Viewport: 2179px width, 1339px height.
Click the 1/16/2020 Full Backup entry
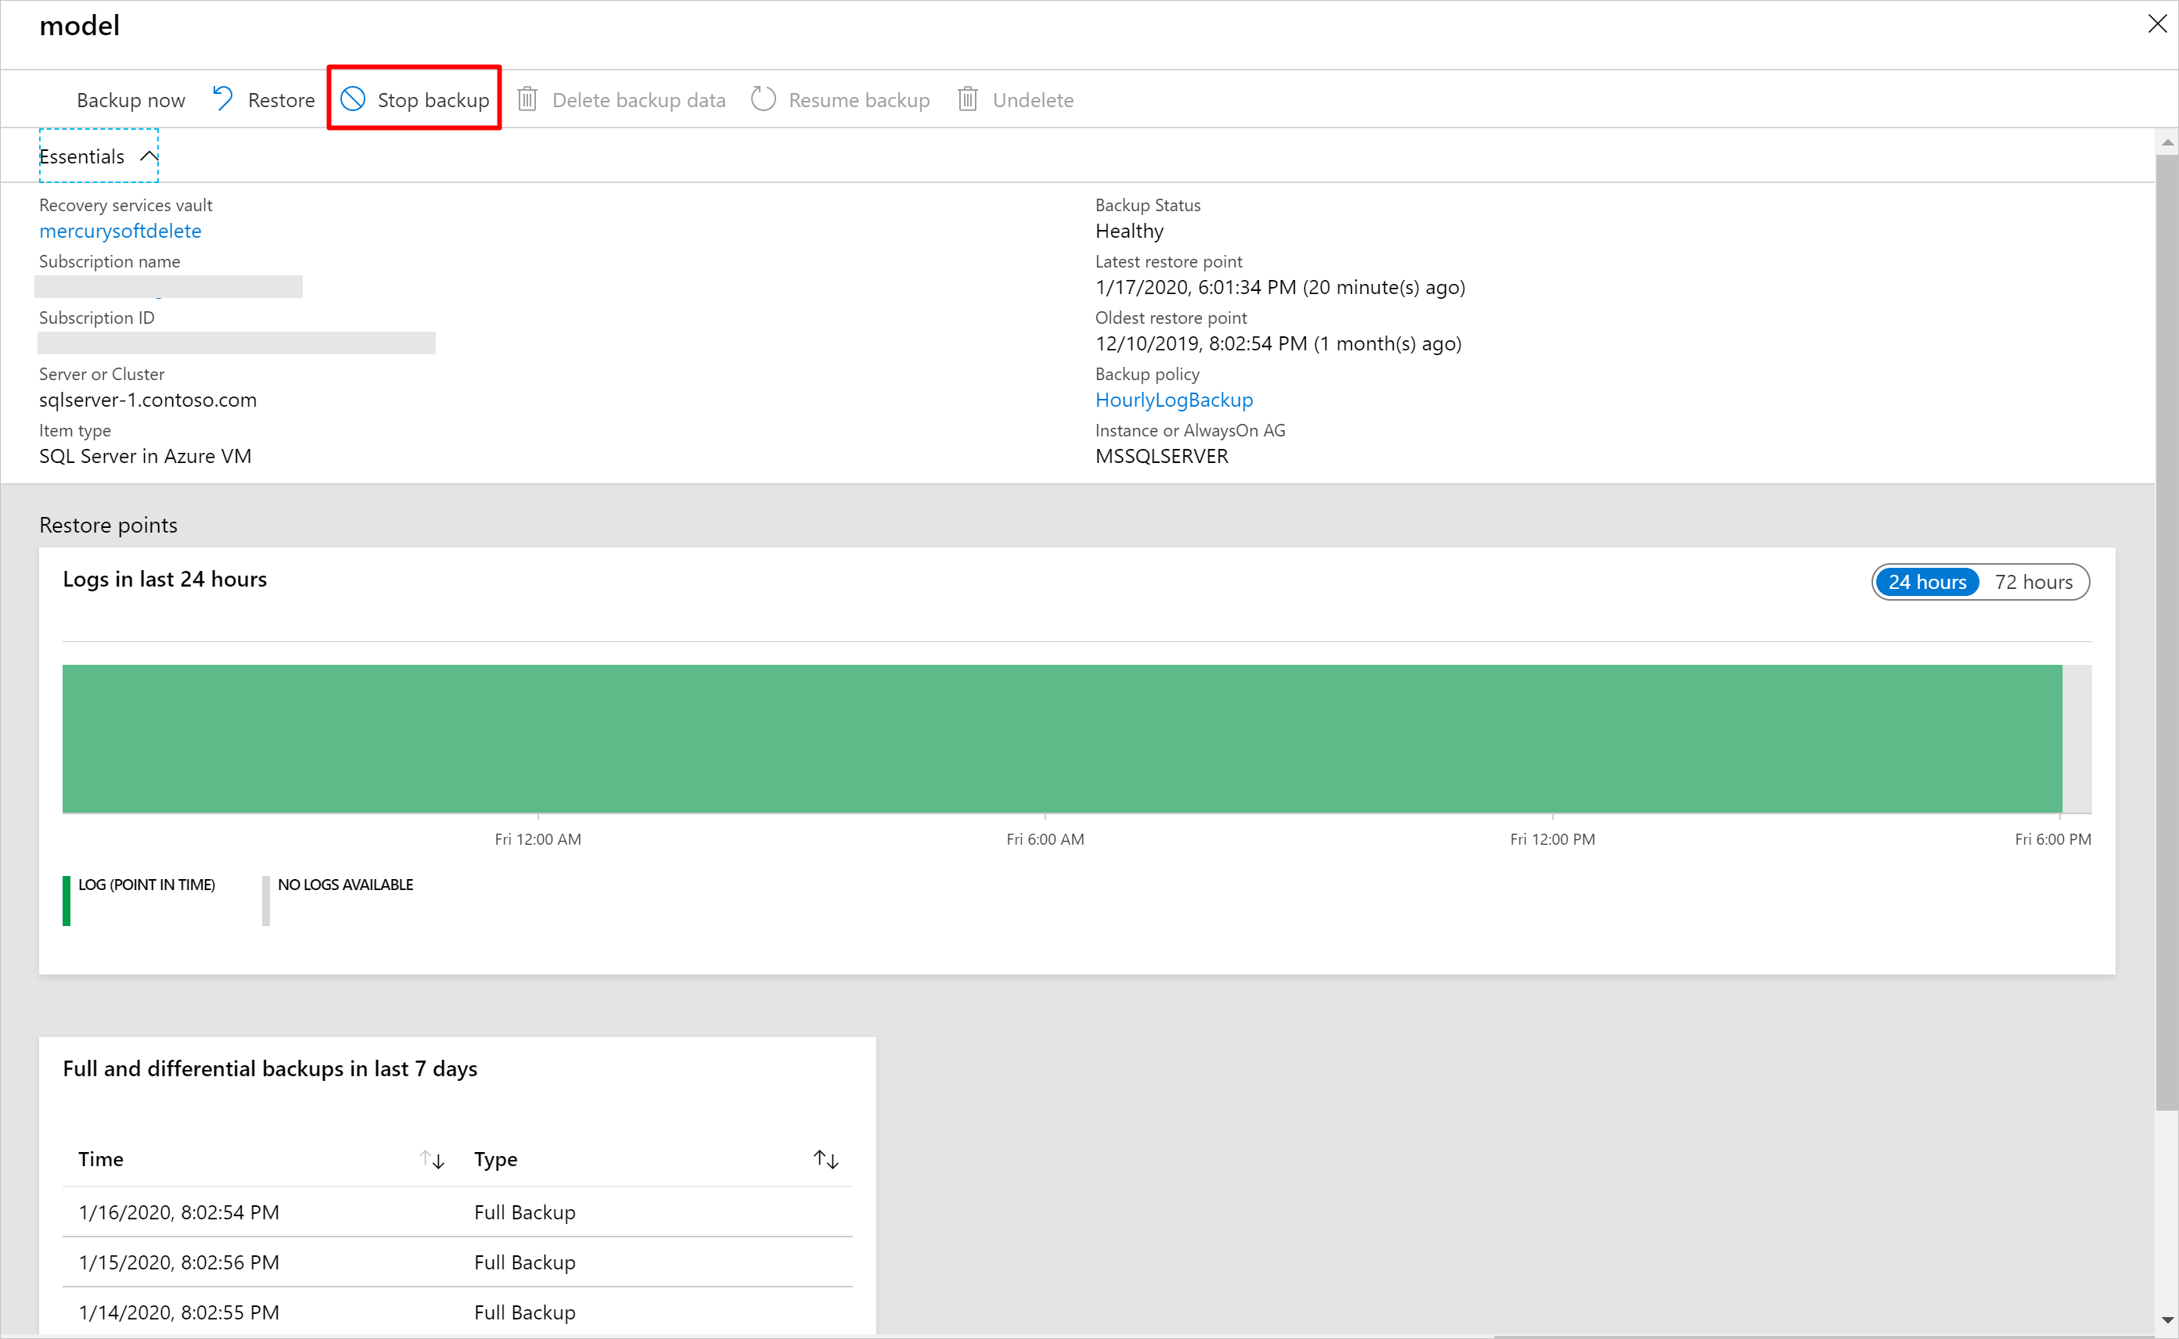click(451, 1212)
